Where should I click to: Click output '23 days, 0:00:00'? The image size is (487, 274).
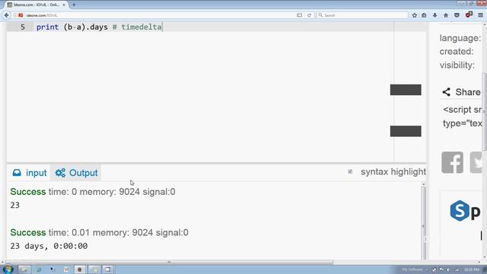pos(49,246)
